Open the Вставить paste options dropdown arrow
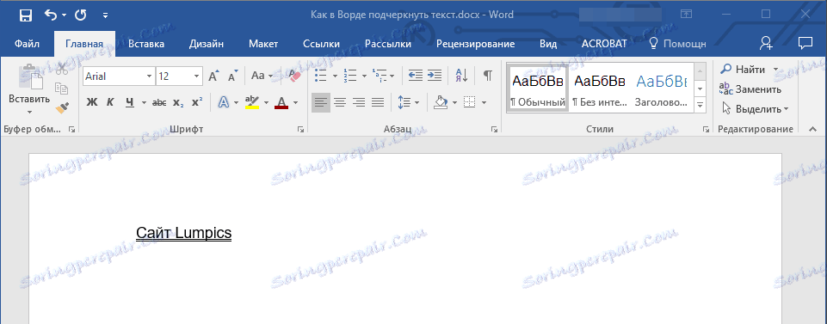The image size is (827, 324). click(x=29, y=112)
